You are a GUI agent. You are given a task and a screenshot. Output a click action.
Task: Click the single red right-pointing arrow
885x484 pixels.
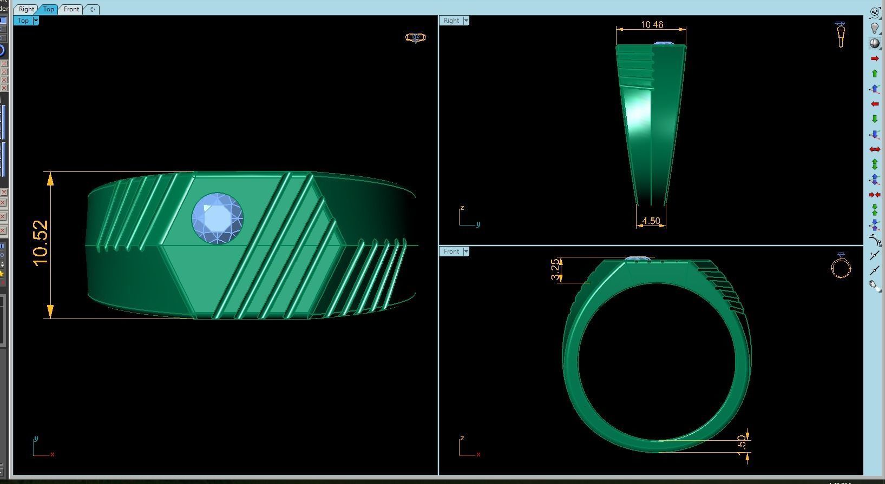[875, 58]
